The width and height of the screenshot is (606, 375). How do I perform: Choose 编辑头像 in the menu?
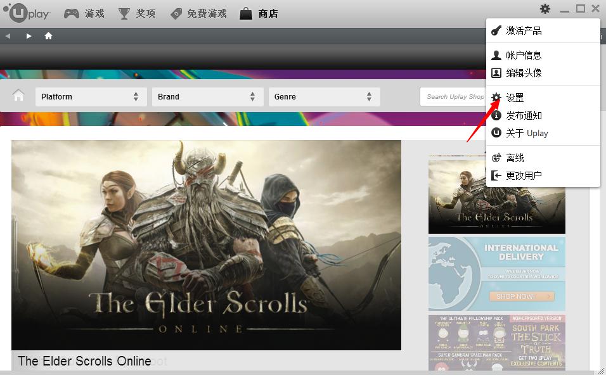[x=543, y=73]
